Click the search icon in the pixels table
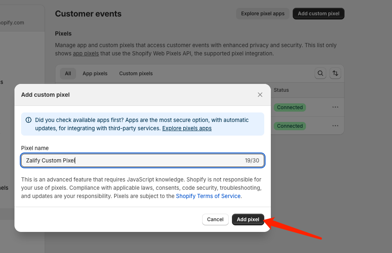 pos(320,73)
